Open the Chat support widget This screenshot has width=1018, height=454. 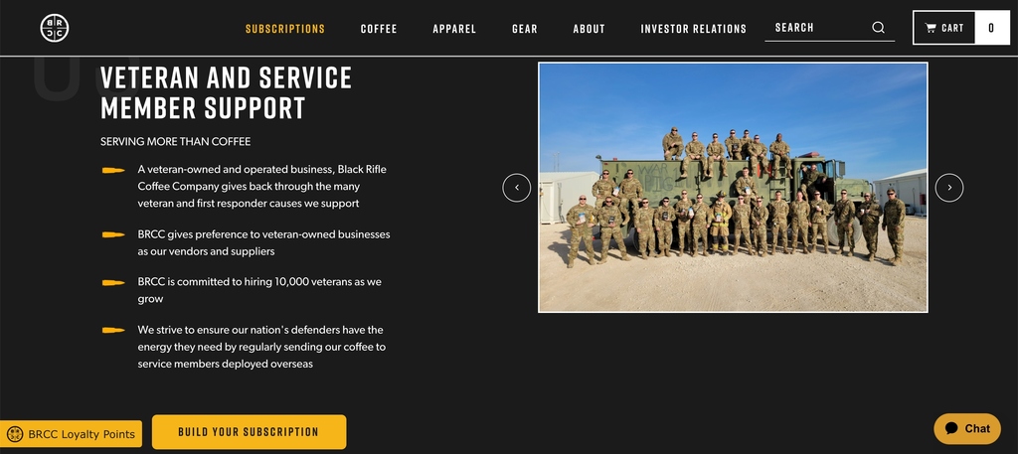tap(967, 429)
